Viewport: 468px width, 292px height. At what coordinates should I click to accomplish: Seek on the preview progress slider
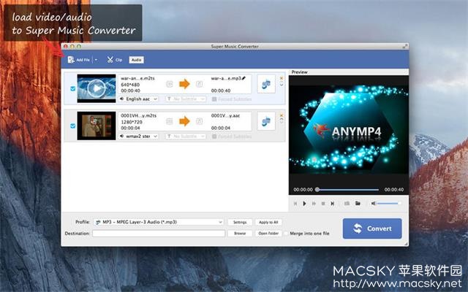click(x=348, y=190)
